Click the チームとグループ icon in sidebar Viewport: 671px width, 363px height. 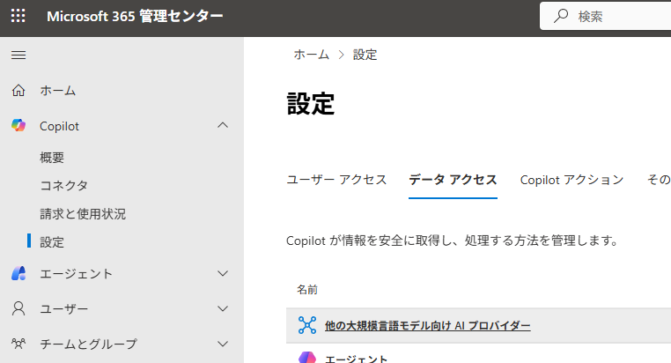point(18,344)
